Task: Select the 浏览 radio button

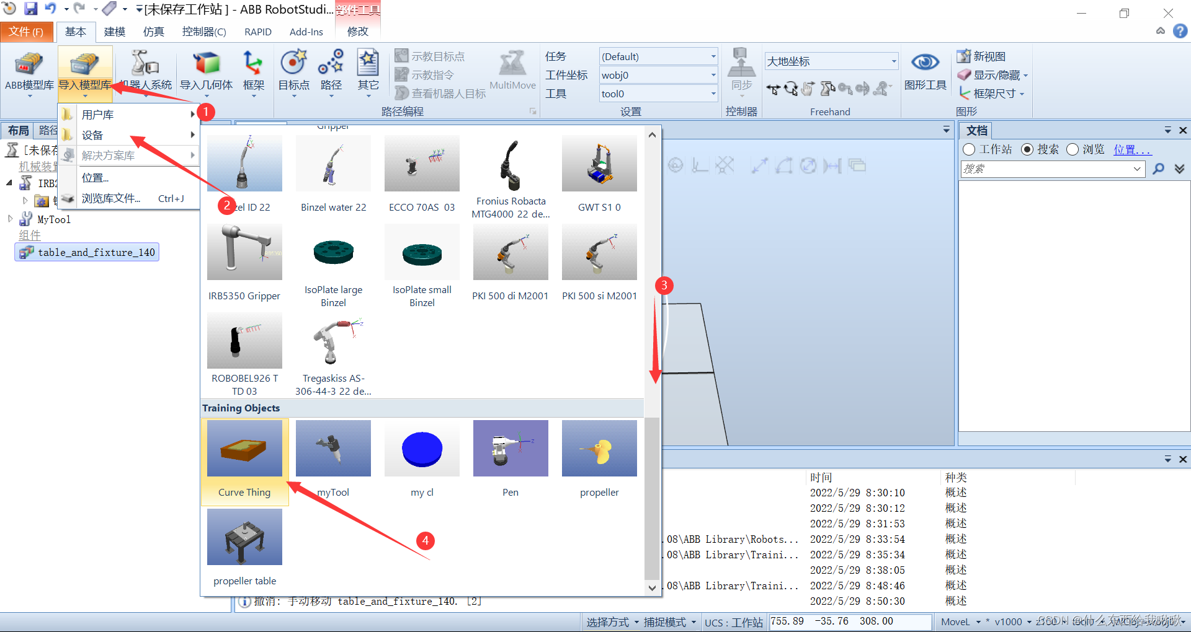Action: (1073, 149)
